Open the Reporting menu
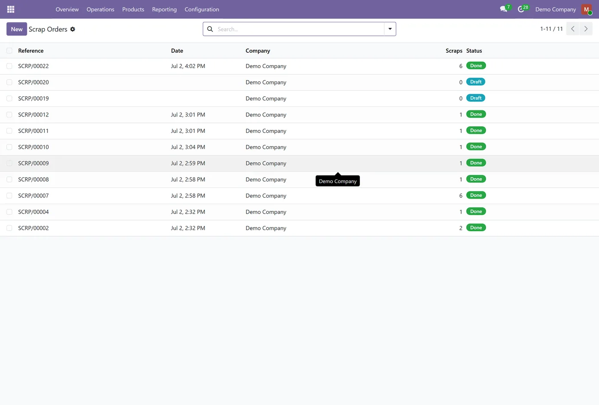The image size is (599, 405). (164, 9)
